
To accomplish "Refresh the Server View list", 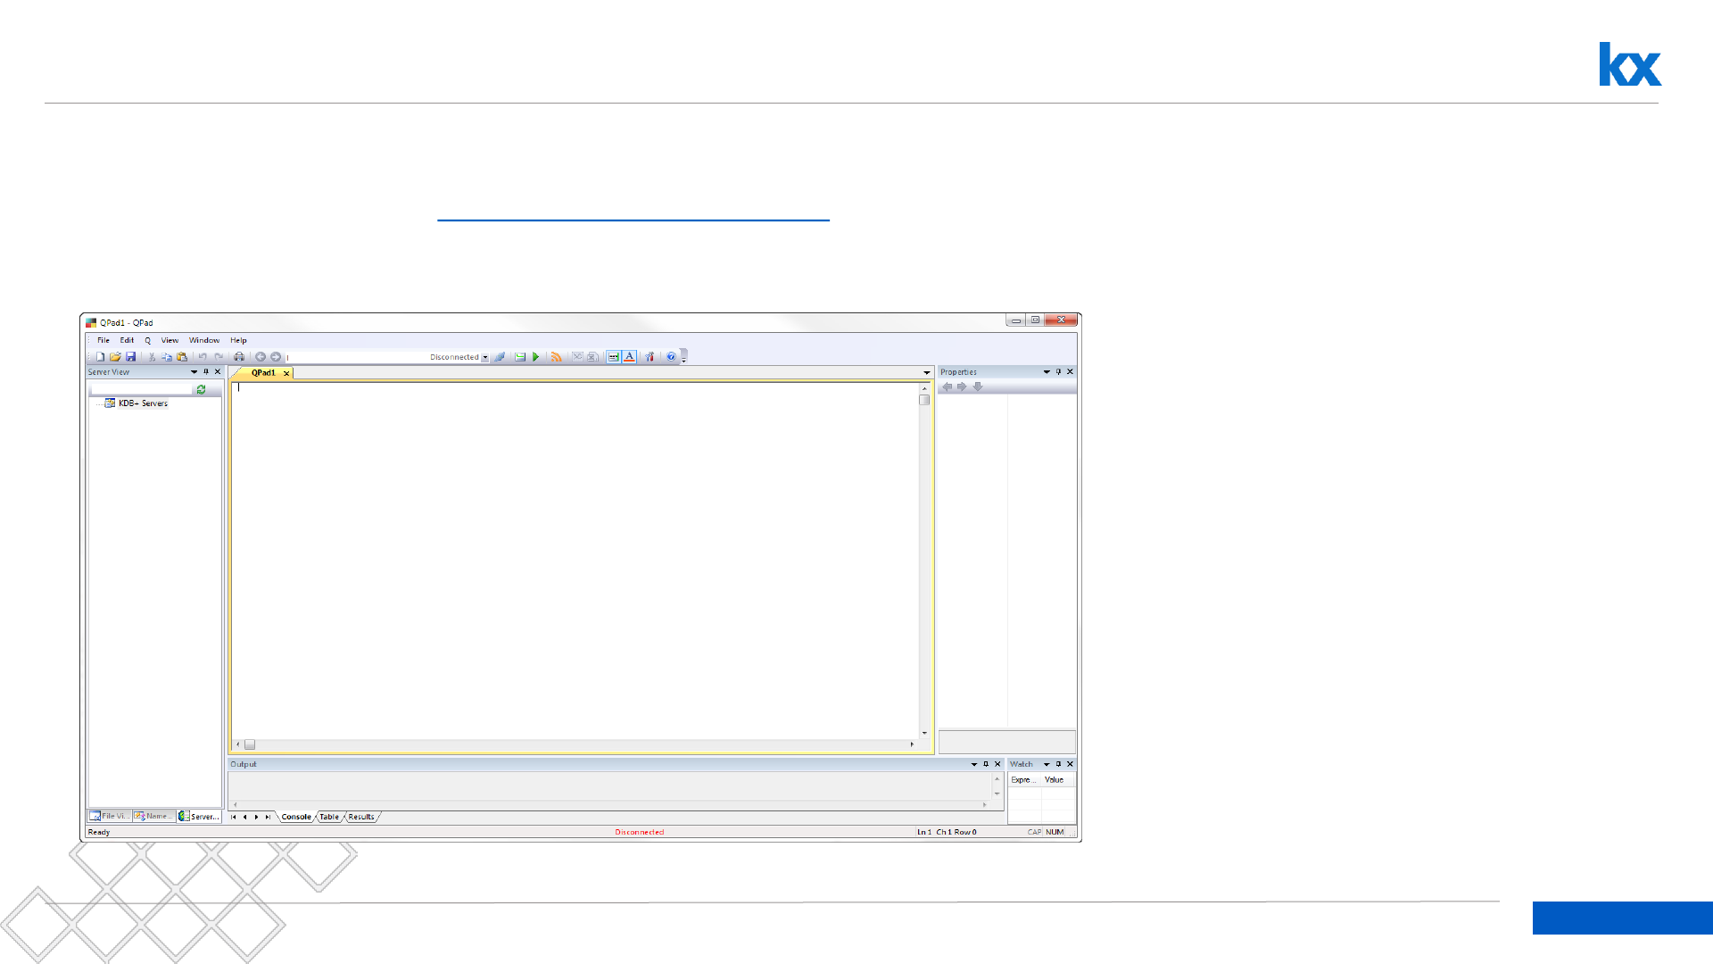I will (202, 390).
